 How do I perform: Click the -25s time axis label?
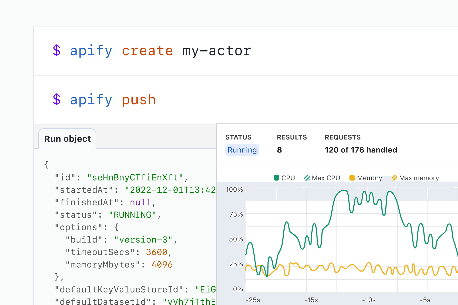coord(253,300)
